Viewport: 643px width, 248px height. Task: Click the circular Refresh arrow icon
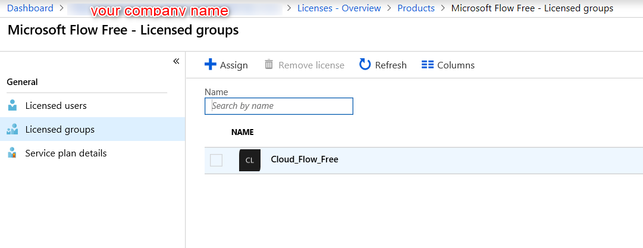365,64
